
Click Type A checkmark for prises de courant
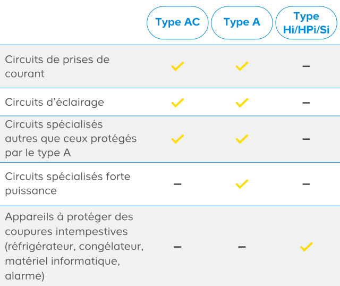pyautogui.click(x=242, y=66)
